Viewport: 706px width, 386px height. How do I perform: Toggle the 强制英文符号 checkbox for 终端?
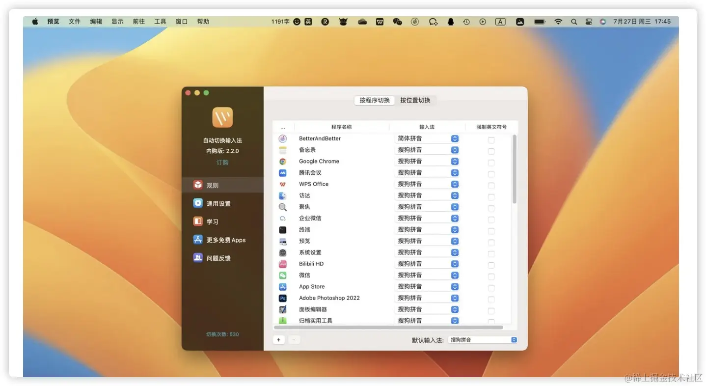491,231
